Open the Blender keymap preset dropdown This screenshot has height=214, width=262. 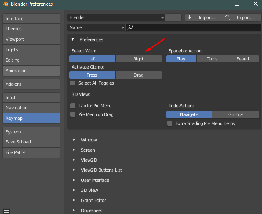click(x=116, y=17)
